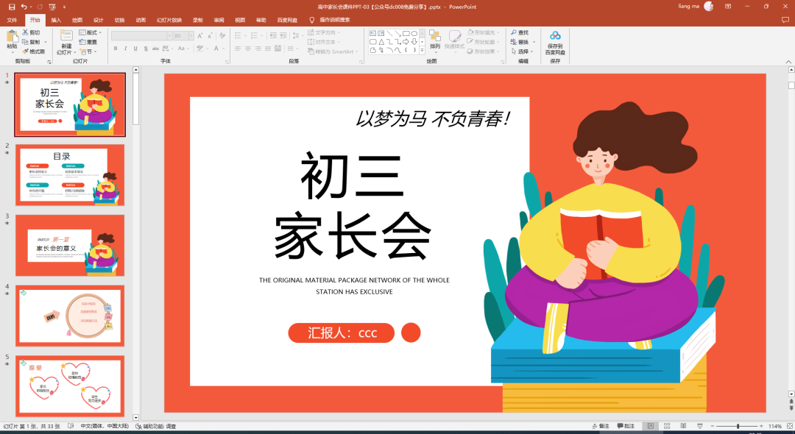Click the Increase indent icon
Viewport: 795px width, 434px height.
[x=283, y=35]
